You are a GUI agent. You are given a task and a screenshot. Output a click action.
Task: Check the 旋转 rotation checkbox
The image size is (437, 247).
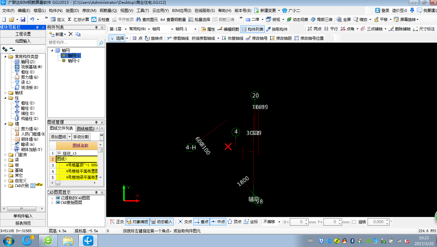tap(354, 222)
